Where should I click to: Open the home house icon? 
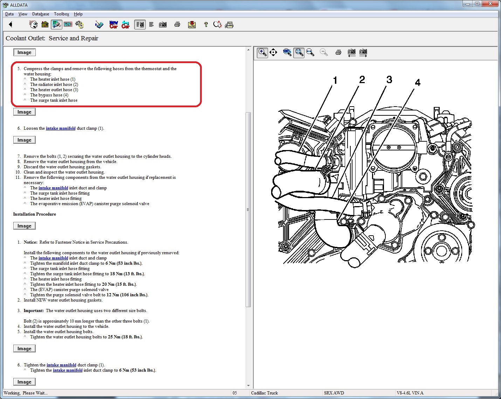tap(45, 25)
